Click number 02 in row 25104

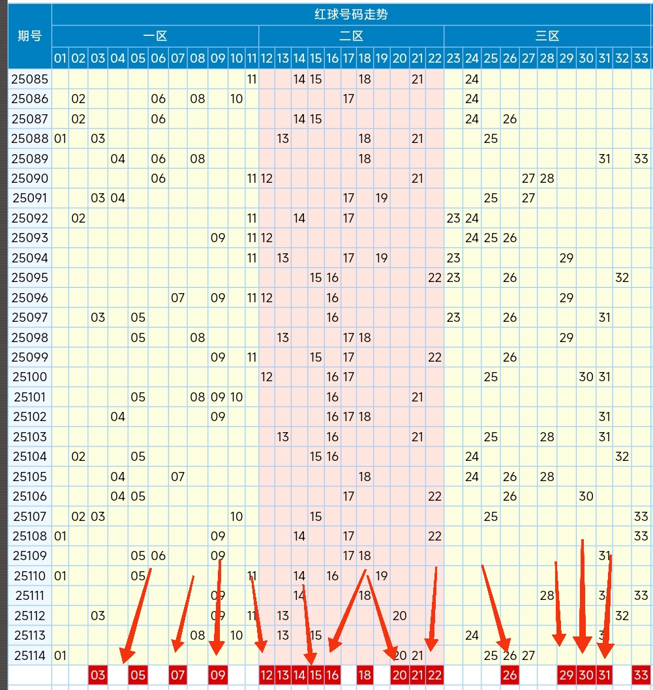tap(78, 456)
